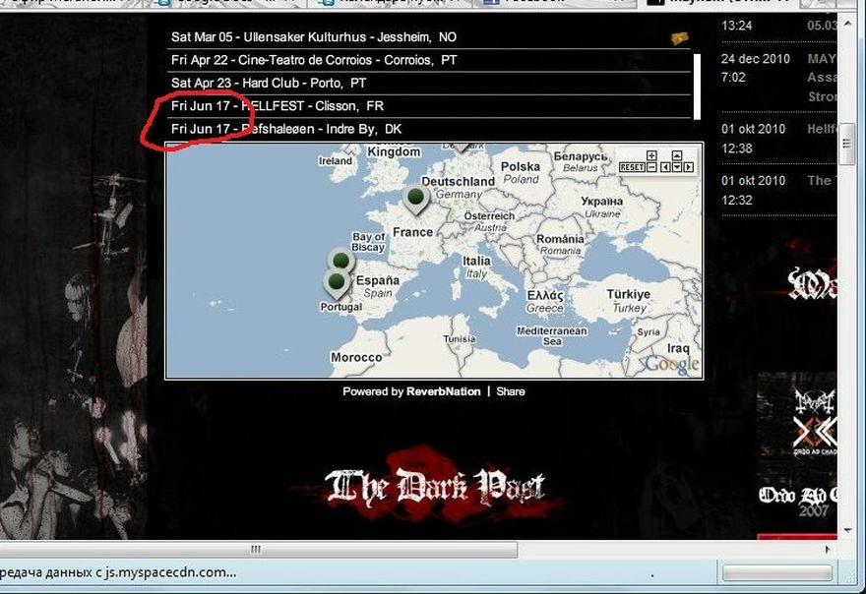Click the map marker over Portugal
This screenshot has height=594, width=866.
click(337, 284)
